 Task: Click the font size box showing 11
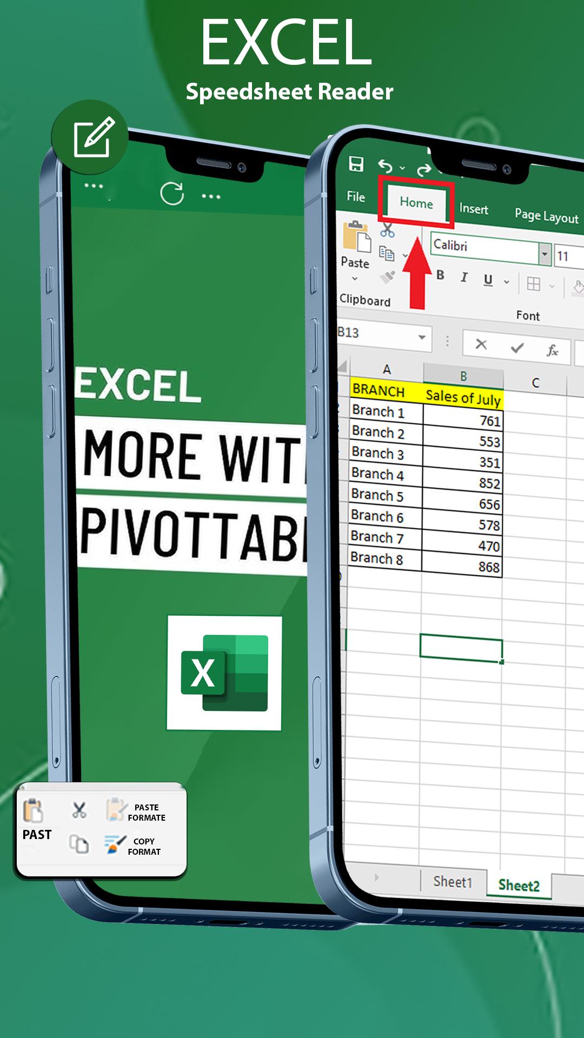pos(568,257)
